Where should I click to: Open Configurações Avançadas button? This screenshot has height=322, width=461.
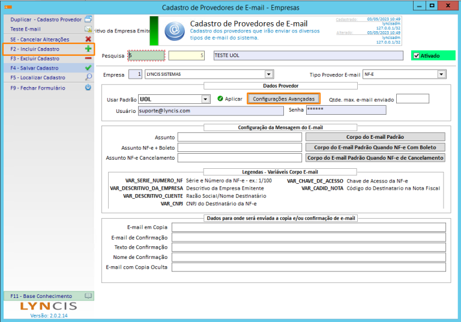[x=284, y=99]
